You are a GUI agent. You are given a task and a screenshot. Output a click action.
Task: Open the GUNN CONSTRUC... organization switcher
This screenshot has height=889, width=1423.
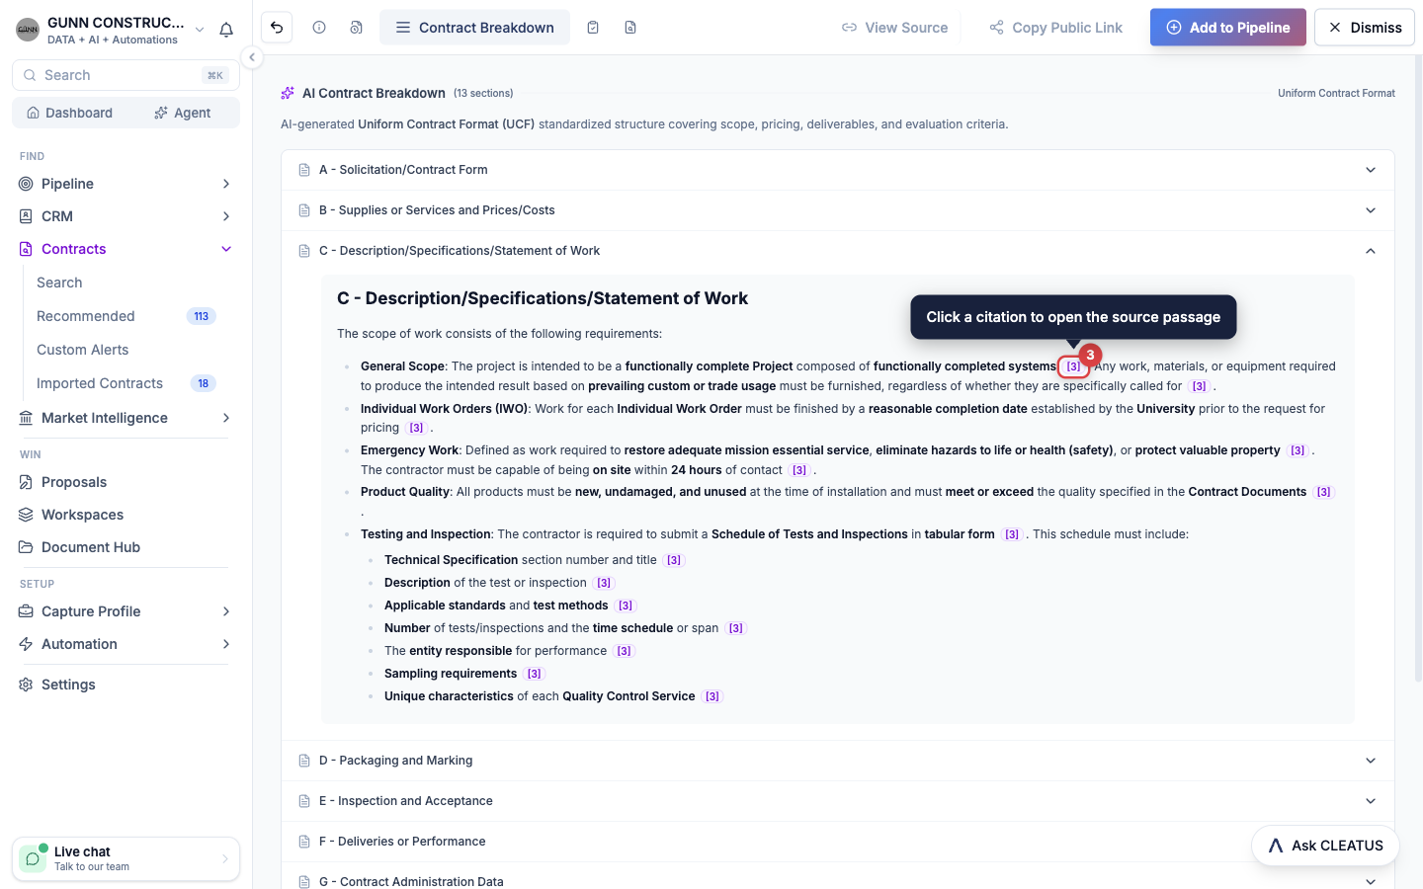111,30
